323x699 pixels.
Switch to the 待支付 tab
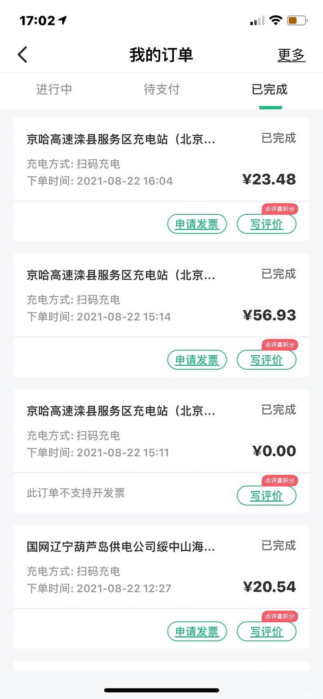161,89
